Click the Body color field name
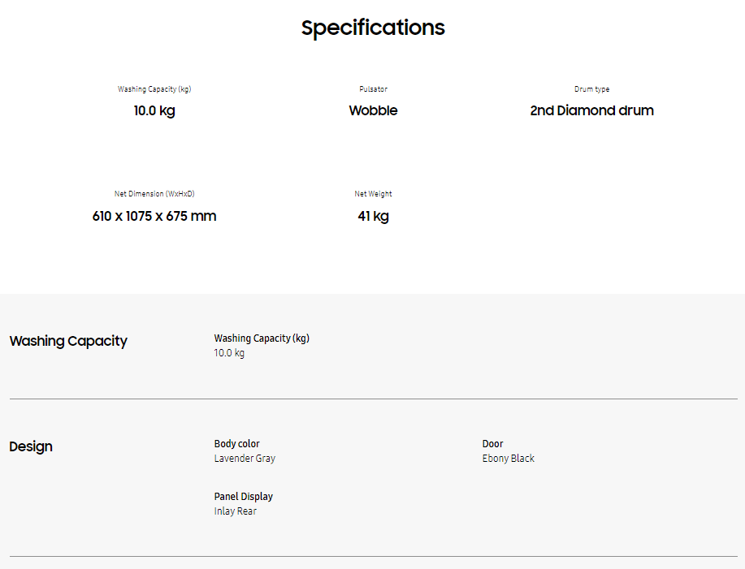The height and width of the screenshot is (569, 745). pos(236,444)
